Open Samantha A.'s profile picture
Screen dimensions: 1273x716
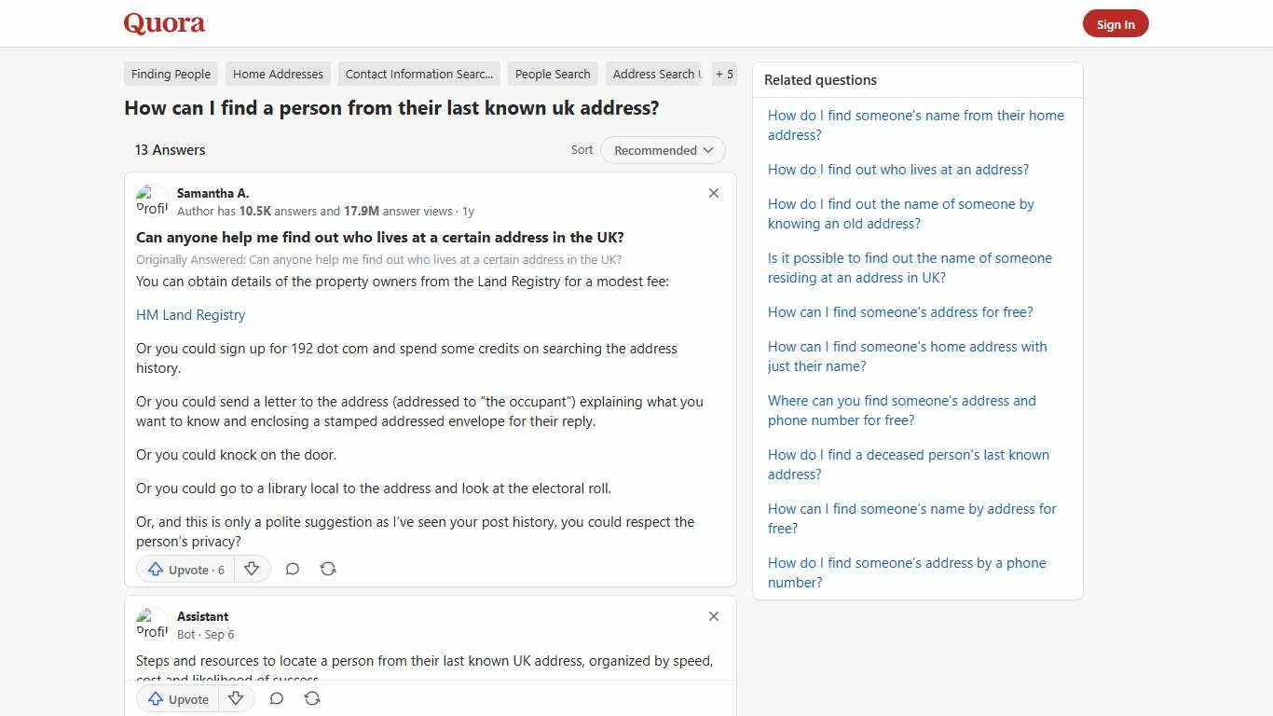click(152, 199)
